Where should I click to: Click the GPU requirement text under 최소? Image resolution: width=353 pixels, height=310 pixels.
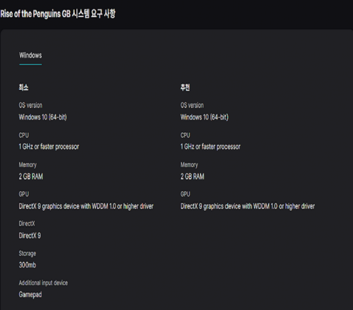(86, 206)
